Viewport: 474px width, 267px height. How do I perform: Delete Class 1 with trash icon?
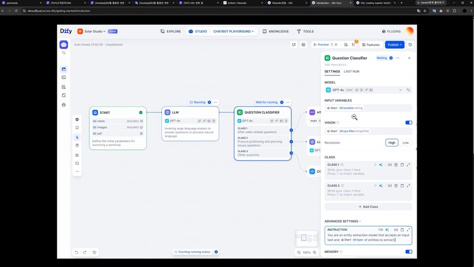point(396,165)
